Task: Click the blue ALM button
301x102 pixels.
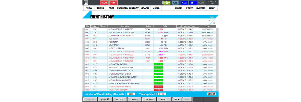Action: 184,3
